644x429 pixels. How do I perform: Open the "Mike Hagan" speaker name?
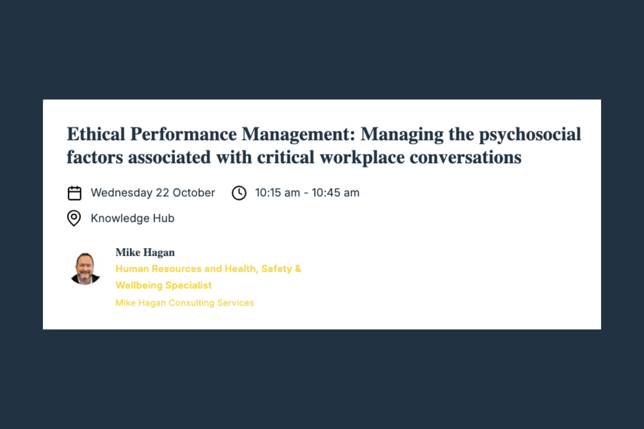coord(145,252)
